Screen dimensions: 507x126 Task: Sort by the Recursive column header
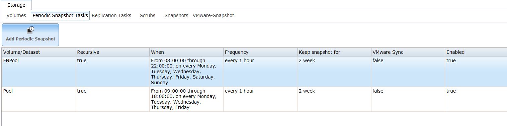113,52
